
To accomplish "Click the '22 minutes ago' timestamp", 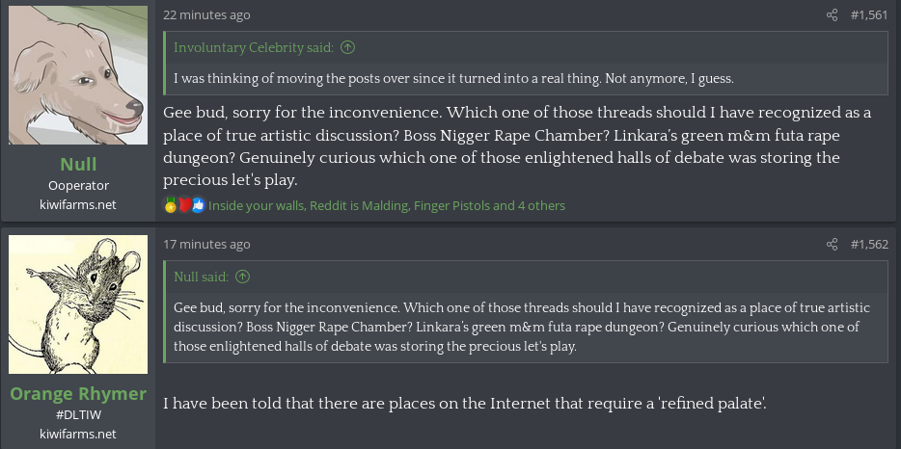I will tap(206, 15).
